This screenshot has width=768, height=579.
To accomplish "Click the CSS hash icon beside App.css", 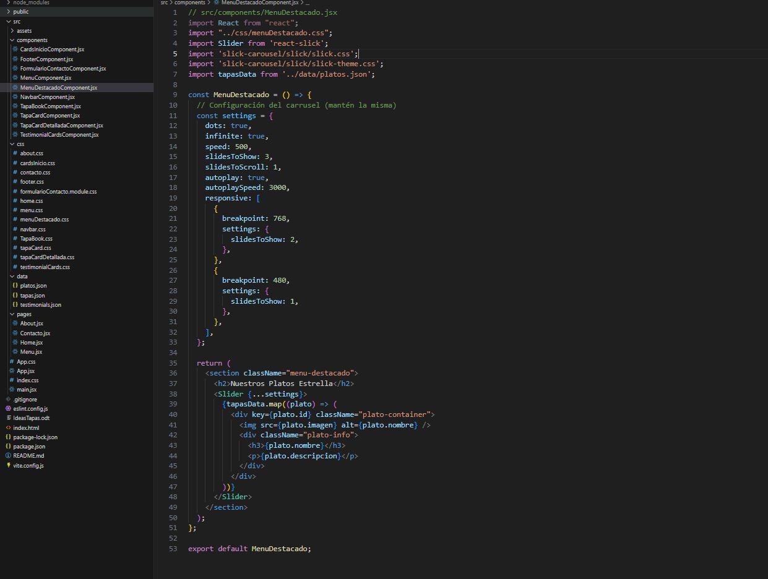I will (x=12, y=362).
